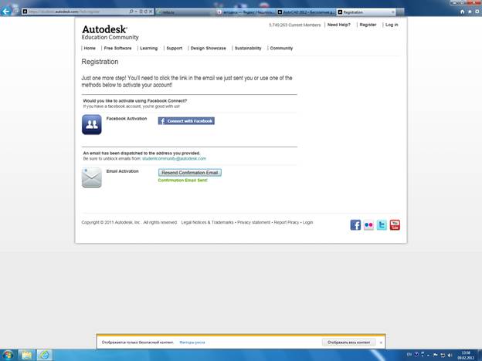Screen dimensions: 482x361
Task: Open the Community menu item
Action: click(x=282, y=48)
